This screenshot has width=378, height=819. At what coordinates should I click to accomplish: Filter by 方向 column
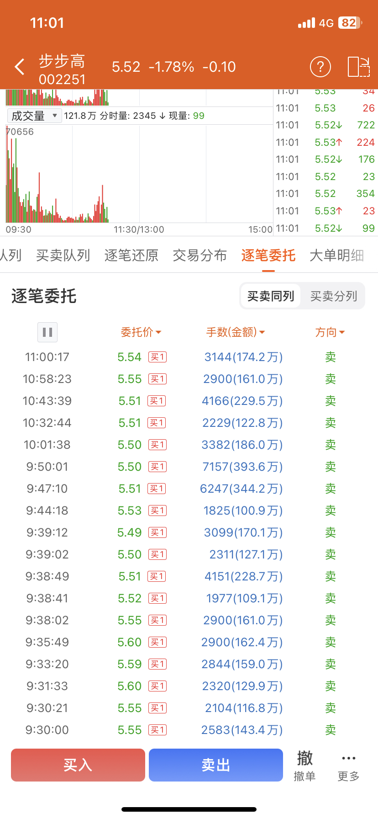[330, 332]
